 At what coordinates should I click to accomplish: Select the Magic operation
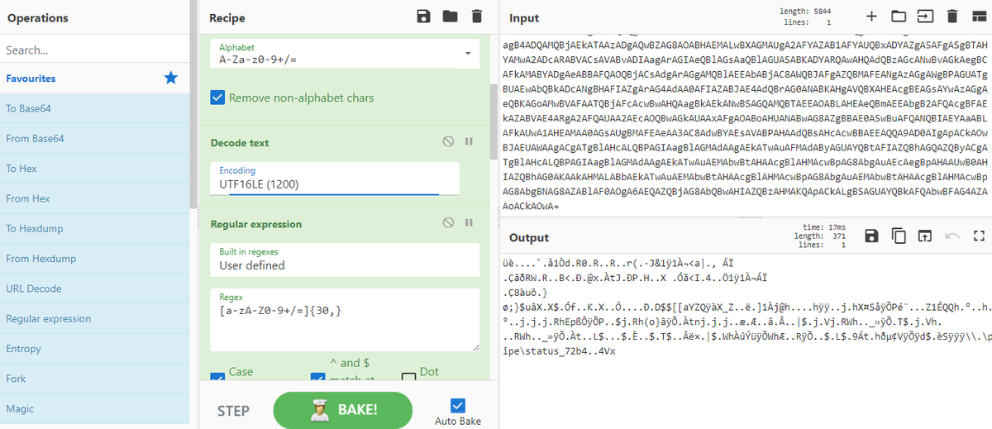point(94,408)
